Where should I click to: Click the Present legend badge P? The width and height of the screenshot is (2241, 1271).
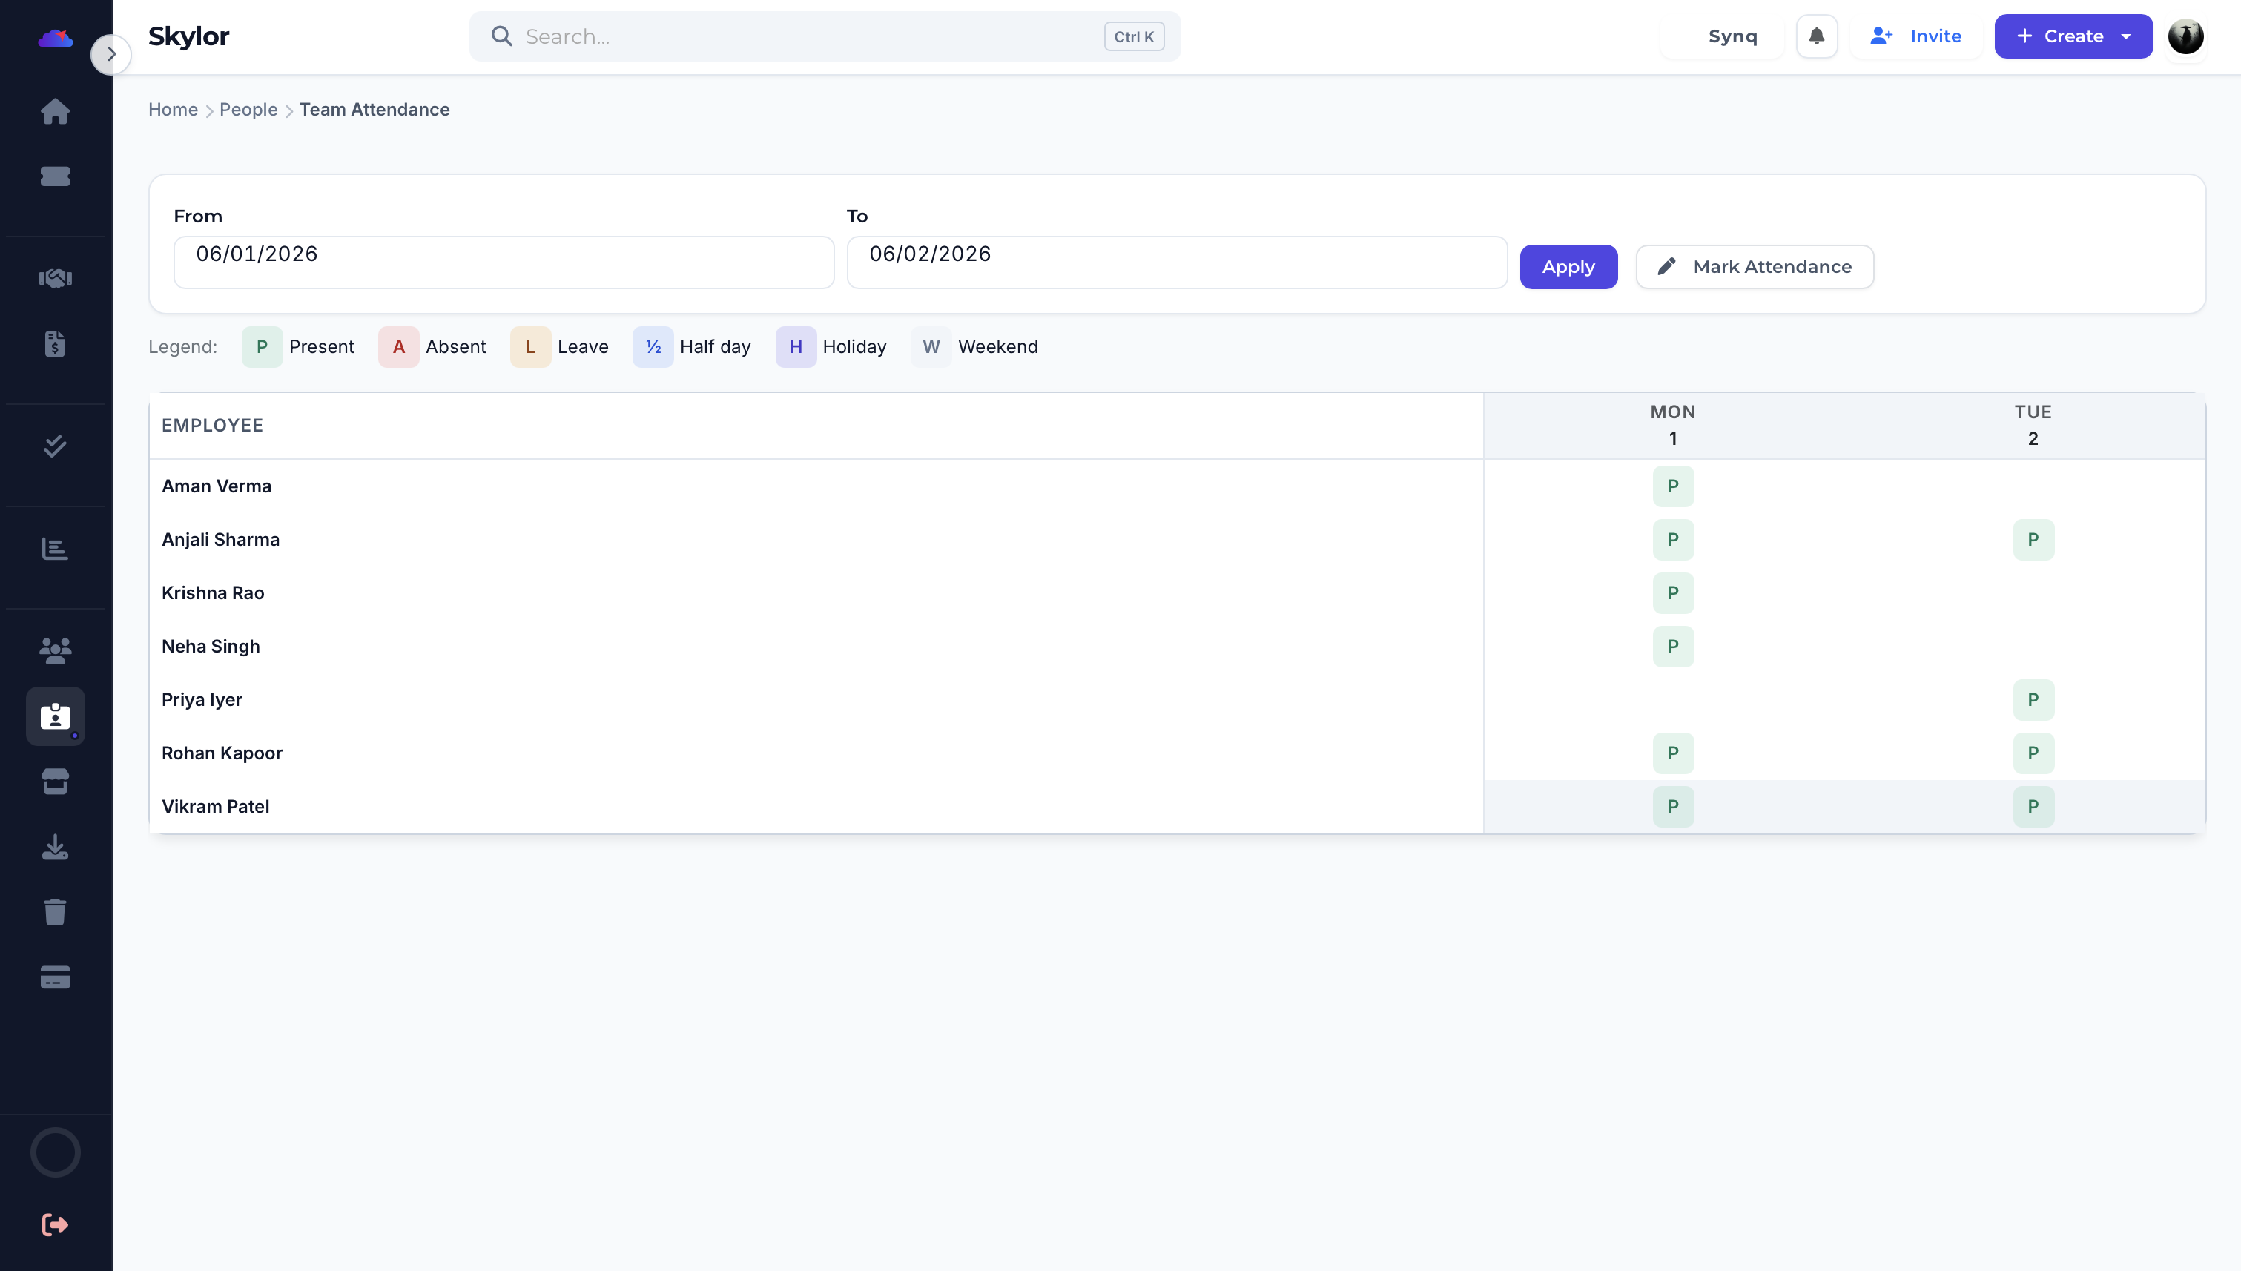pyautogui.click(x=262, y=346)
